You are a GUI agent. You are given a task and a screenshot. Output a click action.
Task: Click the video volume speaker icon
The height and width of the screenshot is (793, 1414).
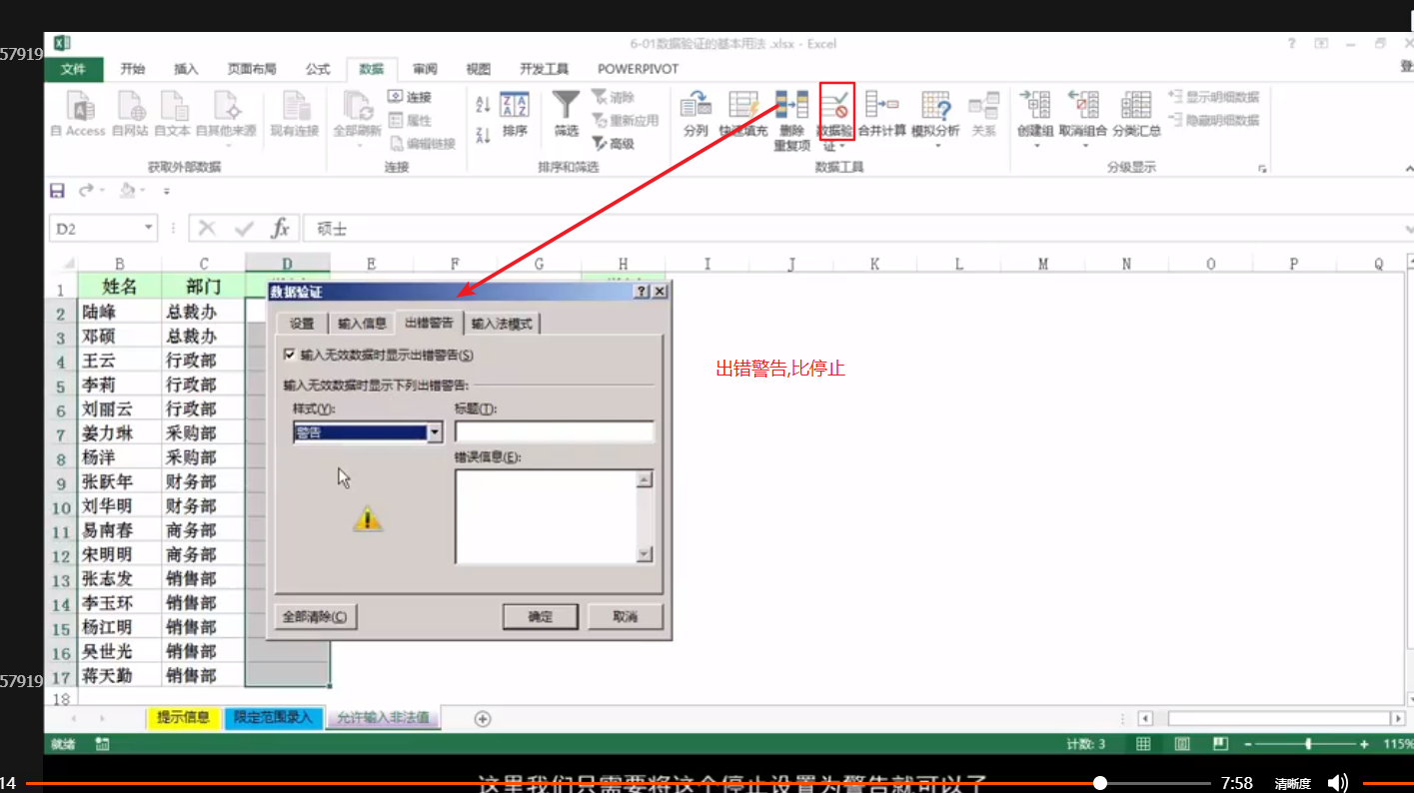click(x=1337, y=783)
